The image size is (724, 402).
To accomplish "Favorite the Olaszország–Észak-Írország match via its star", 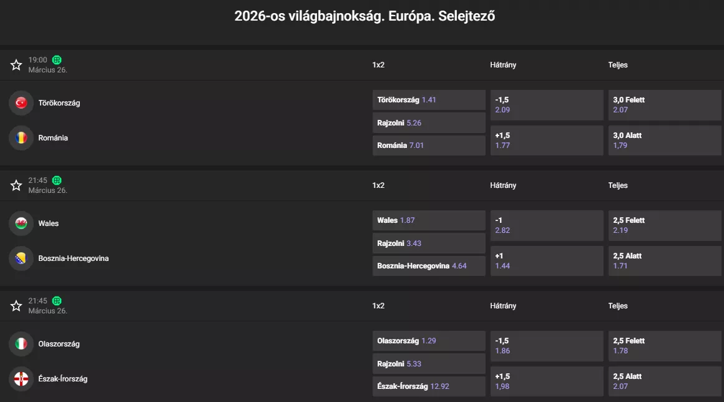I will 16,305.
